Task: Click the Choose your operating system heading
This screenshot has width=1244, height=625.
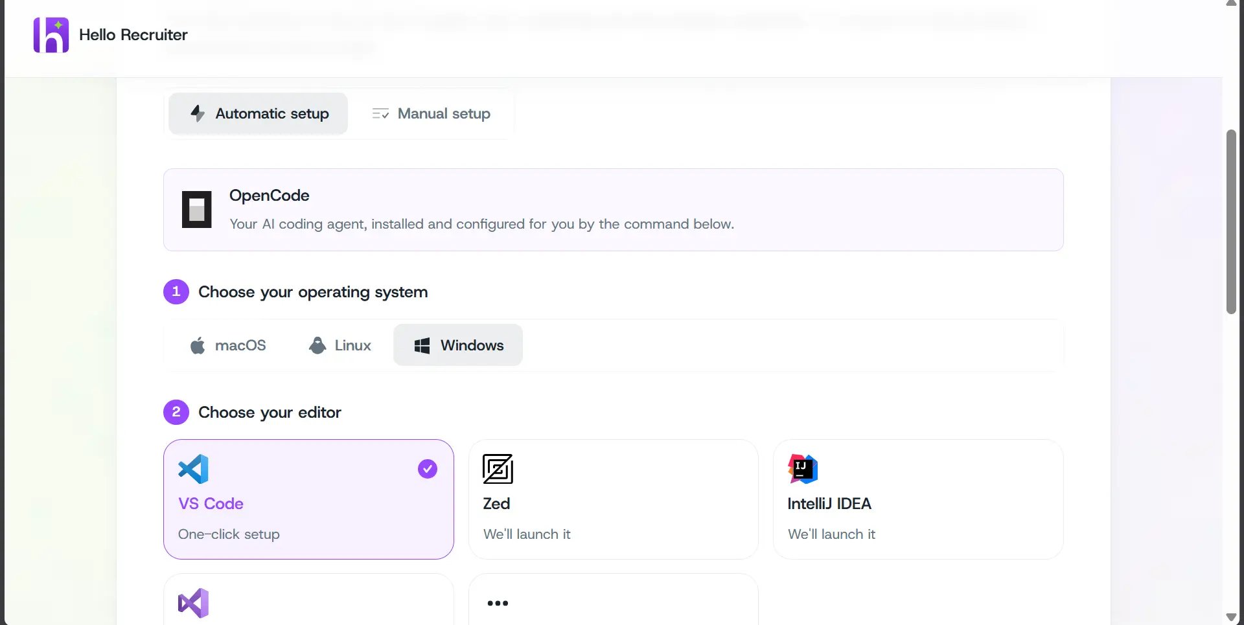Action: coord(313,292)
